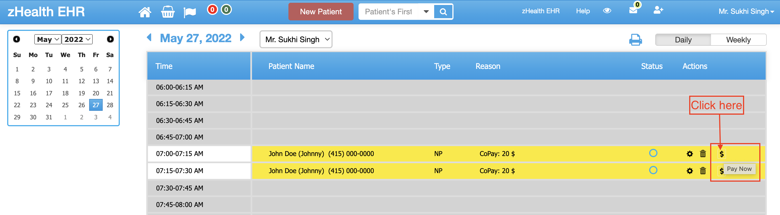The image size is (780, 215).
Task: Go to next day arrow beside May 27
Action: coord(242,37)
